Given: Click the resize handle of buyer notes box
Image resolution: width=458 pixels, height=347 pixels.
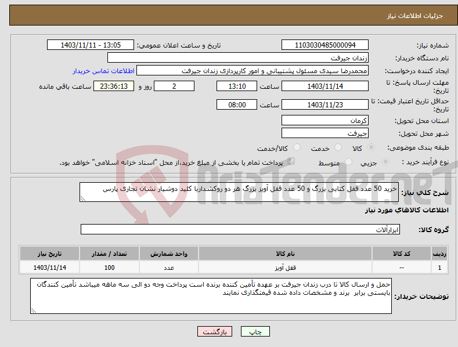Looking at the screenshot, I should 34,310.
